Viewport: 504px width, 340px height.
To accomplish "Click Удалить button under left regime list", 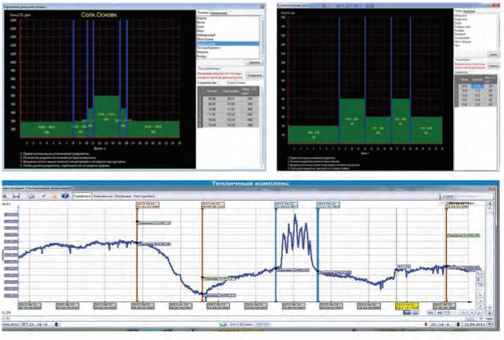I will pos(254,63).
